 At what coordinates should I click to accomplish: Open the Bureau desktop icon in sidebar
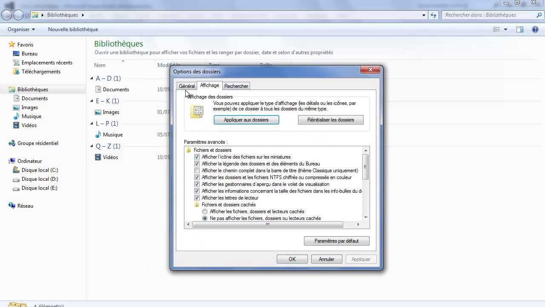[16, 54]
